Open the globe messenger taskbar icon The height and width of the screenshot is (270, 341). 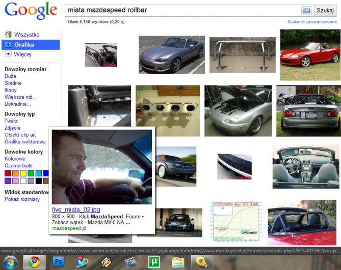coord(82,262)
